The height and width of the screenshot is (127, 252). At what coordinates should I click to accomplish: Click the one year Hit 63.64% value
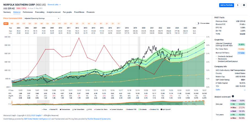point(242,104)
